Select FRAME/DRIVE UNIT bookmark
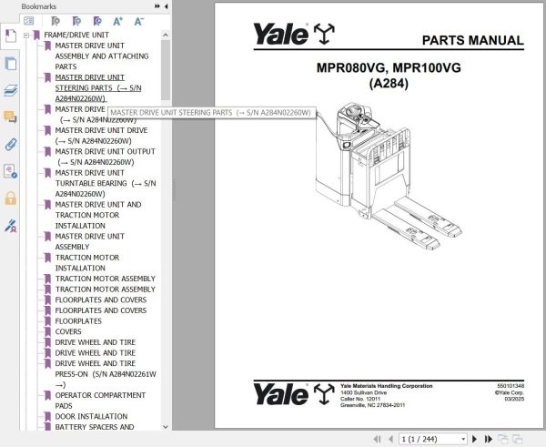The width and height of the screenshot is (546, 447). point(76,35)
